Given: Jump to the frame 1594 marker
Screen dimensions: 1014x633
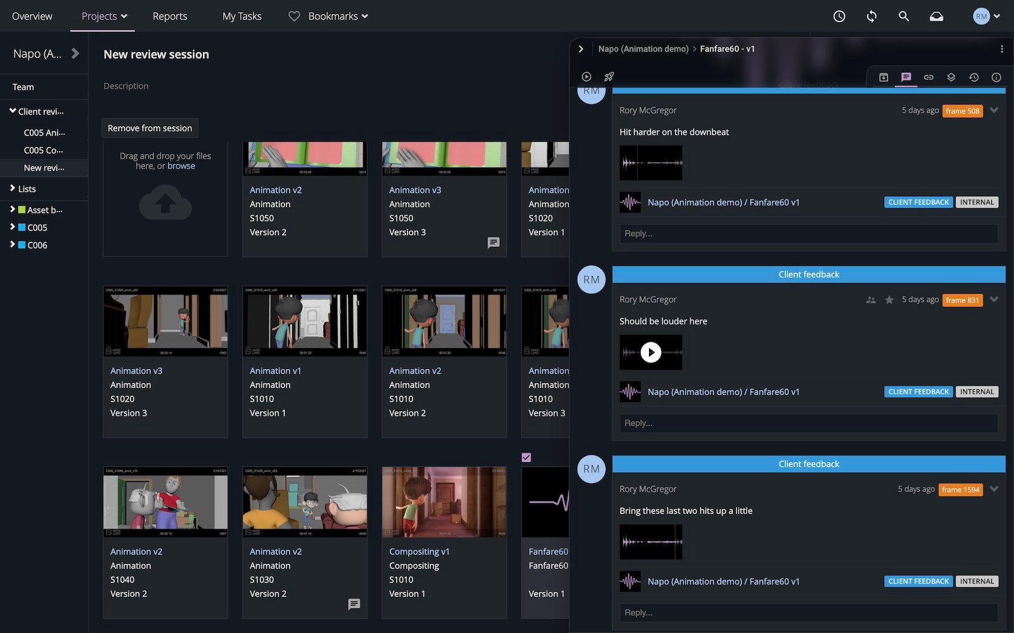Looking at the screenshot, I should coord(960,489).
